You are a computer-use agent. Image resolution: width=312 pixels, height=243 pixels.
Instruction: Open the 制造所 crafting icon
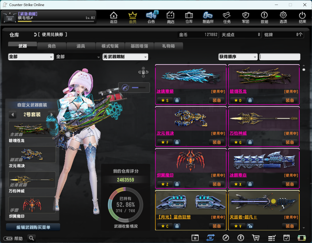click(208, 18)
